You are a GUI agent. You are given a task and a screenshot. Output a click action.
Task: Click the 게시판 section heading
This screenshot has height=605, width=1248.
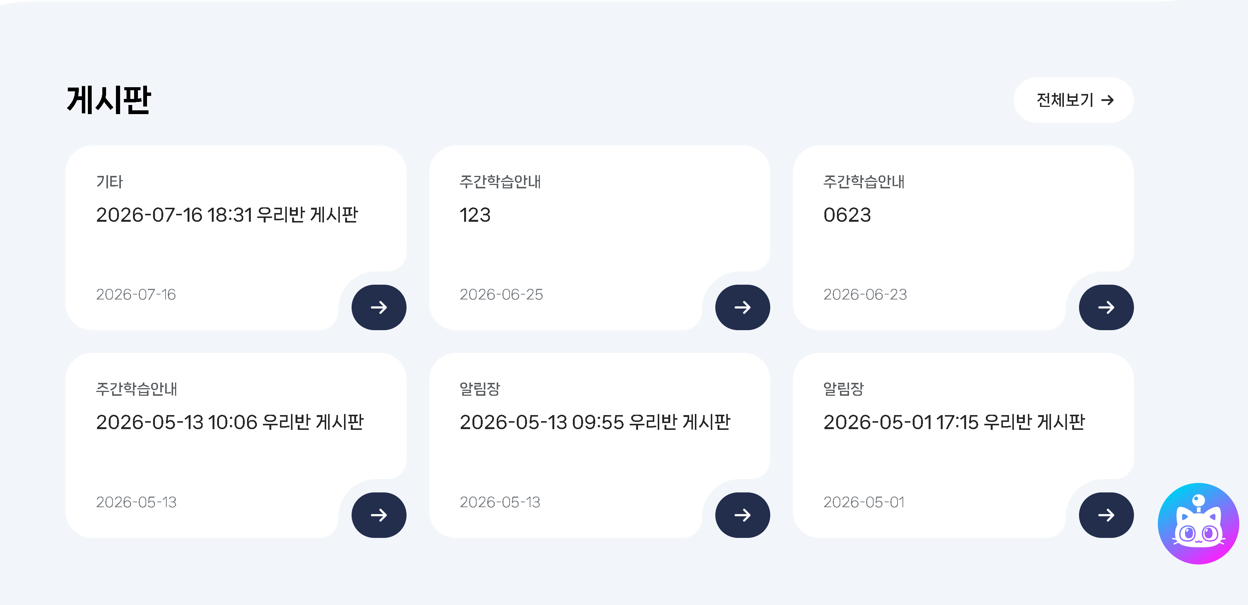point(109,100)
